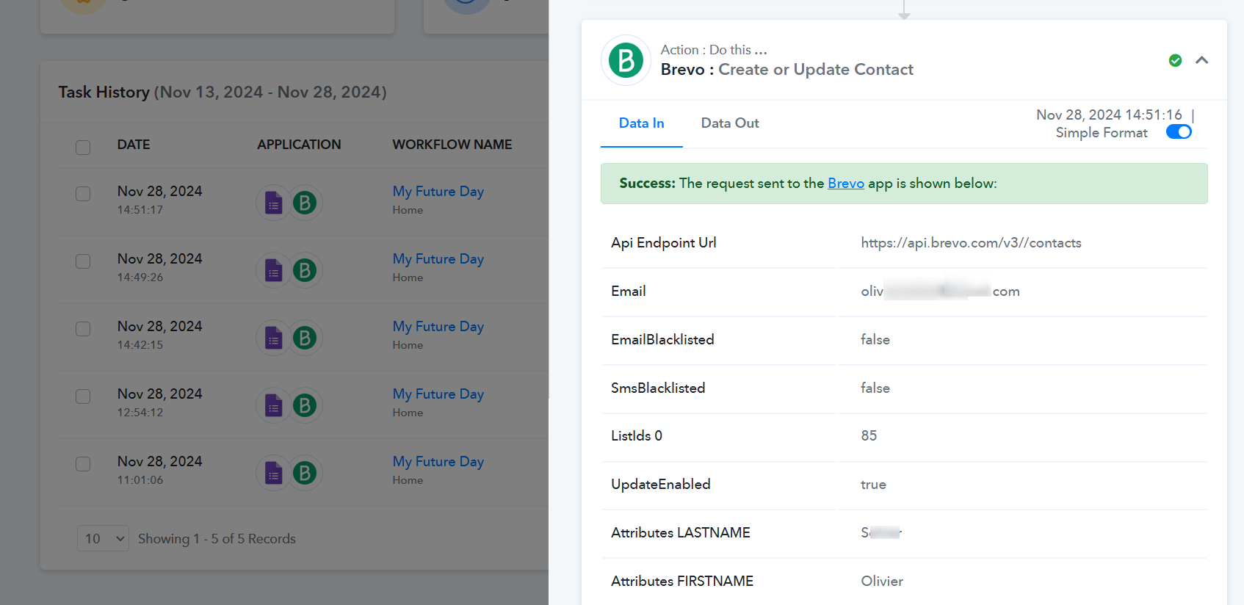This screenshot has width=1244, height=605.
Task: Click the Showing 1 - 5 of 5 Records text
Action: (217, 539)
